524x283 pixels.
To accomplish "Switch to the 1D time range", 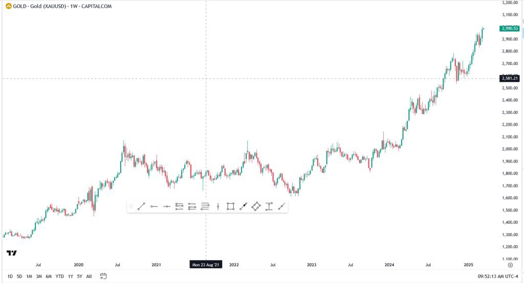I will 10,276.
